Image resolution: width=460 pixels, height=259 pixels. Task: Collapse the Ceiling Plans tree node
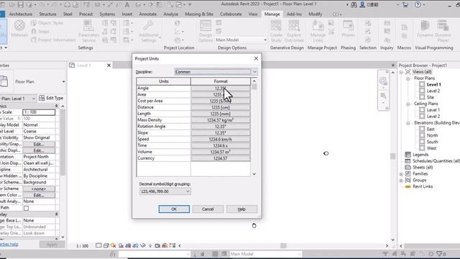[x=408, y=104]
